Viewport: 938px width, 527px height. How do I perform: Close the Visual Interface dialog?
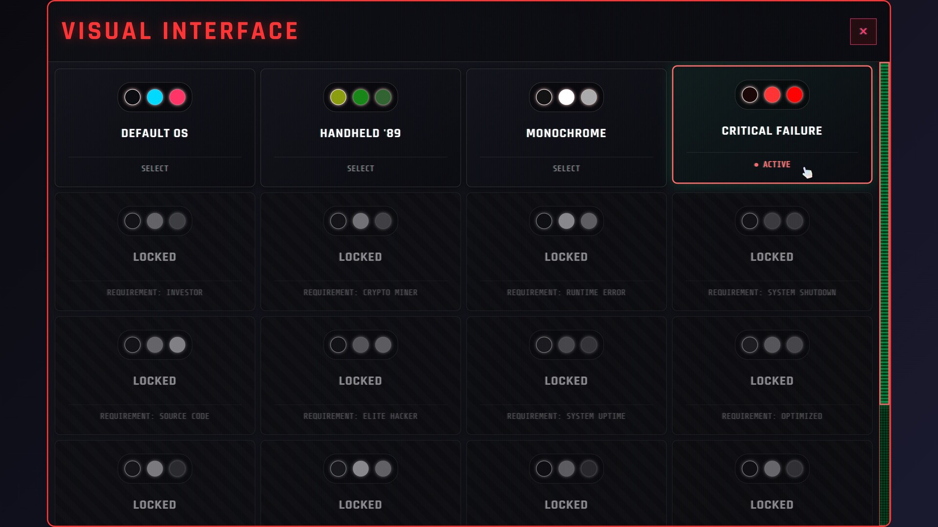[863, 32]
